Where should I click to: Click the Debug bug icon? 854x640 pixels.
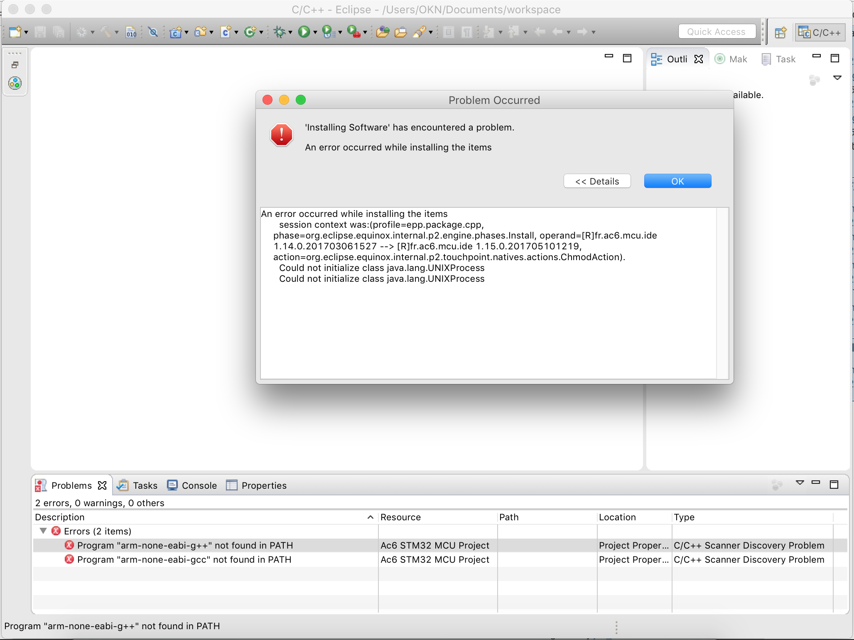coord(280,32)
